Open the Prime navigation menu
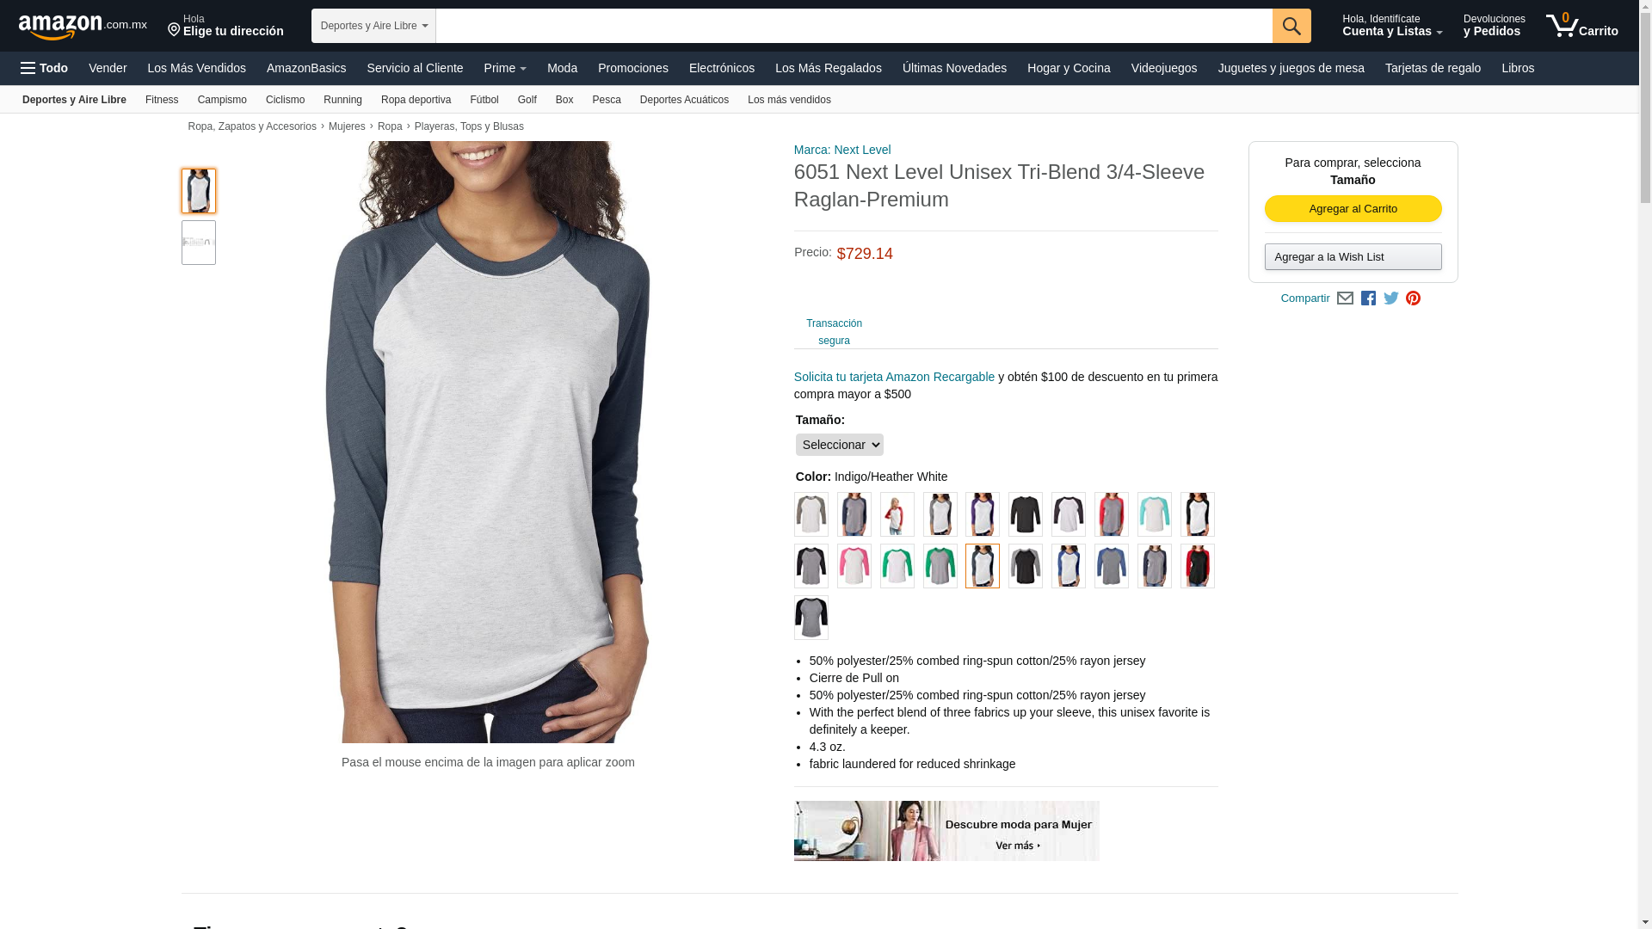1652x929 pixels. point(505,68)
